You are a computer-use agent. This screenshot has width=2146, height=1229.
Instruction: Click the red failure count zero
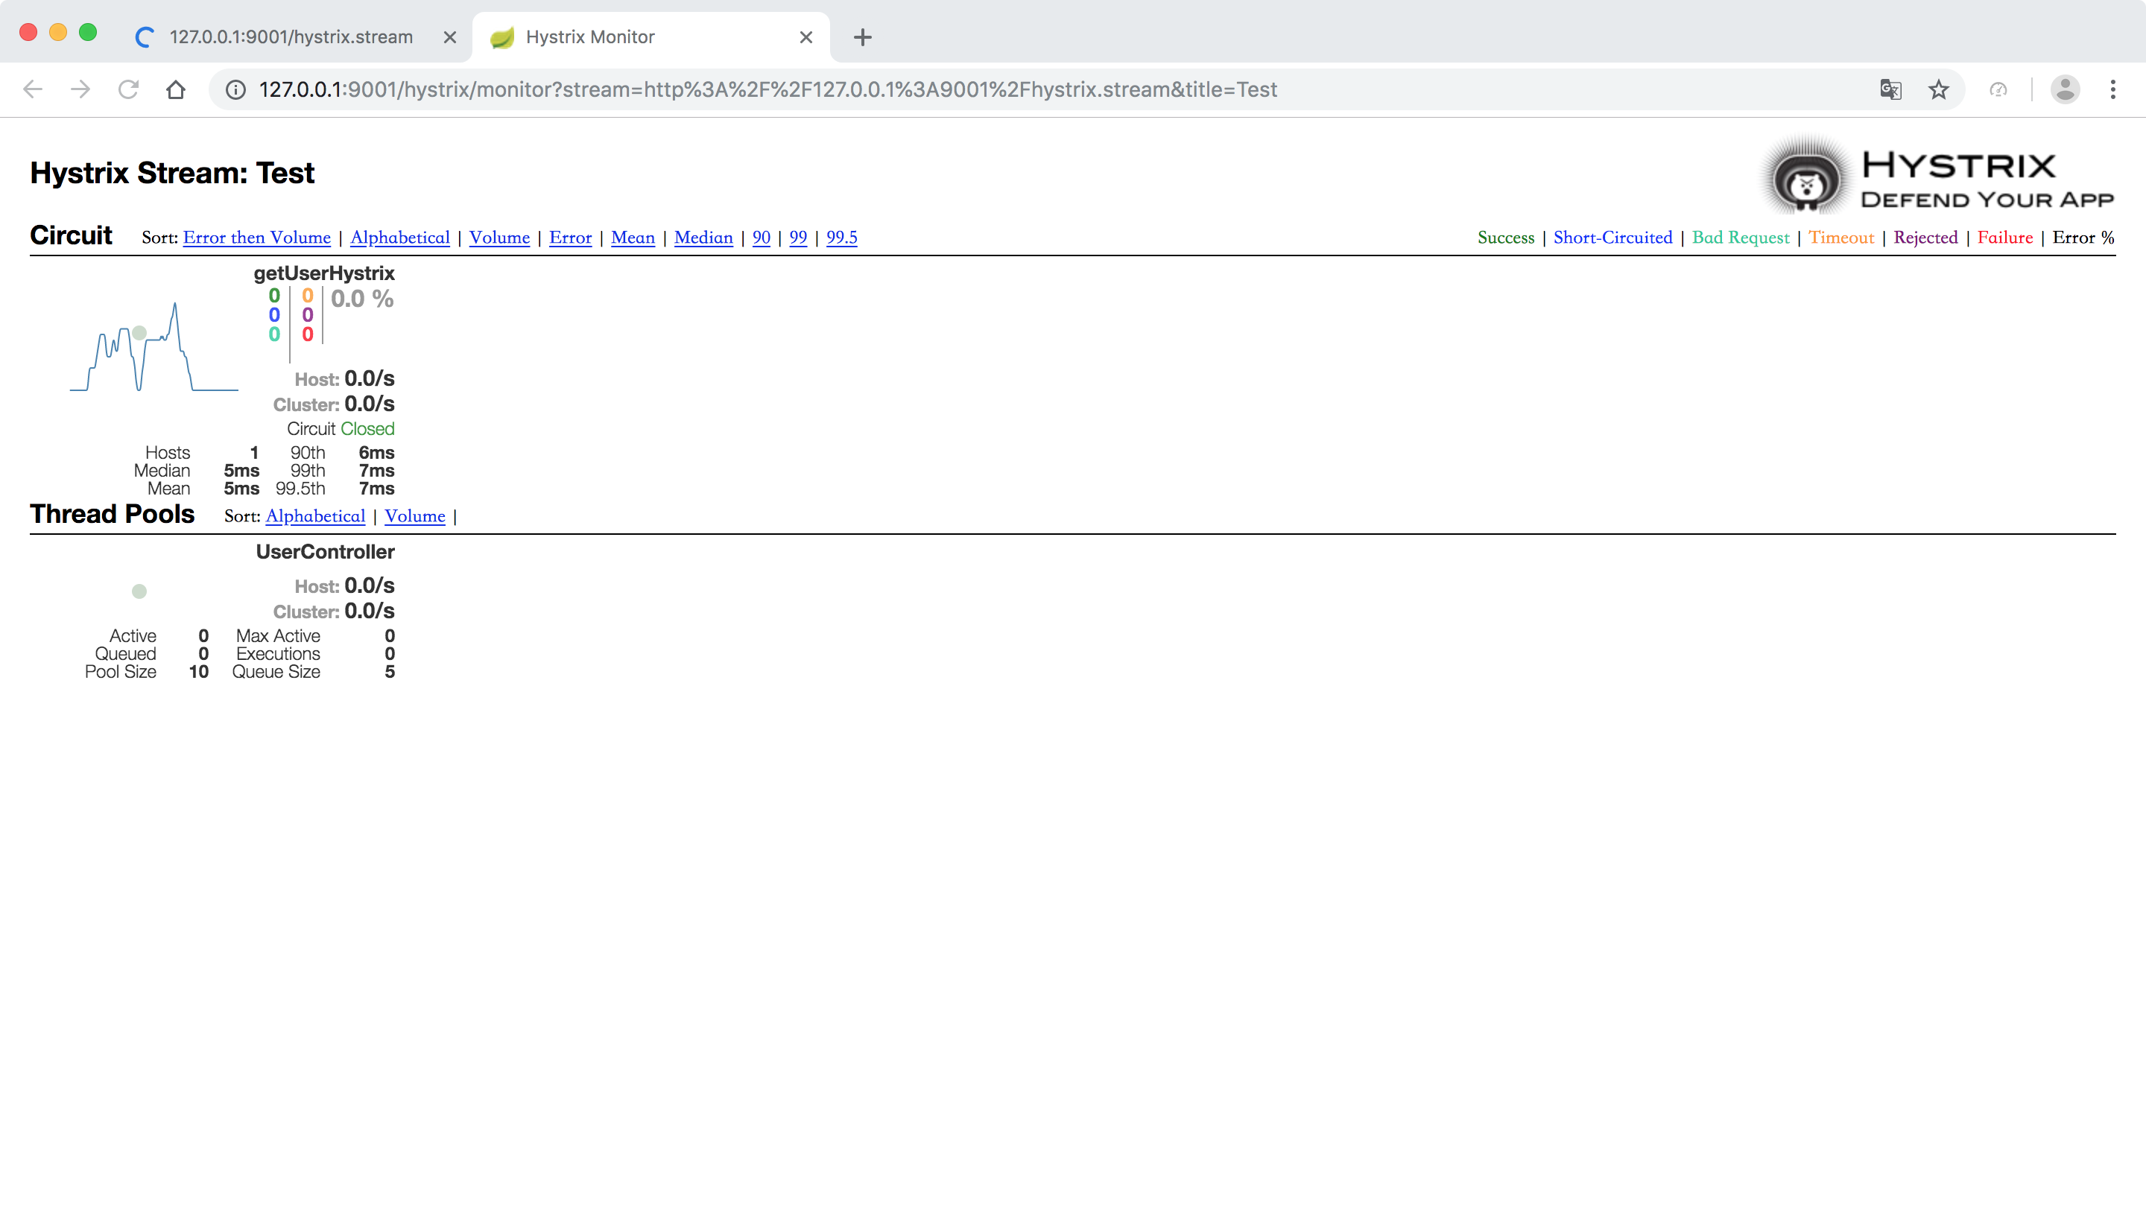coord(307,335)
